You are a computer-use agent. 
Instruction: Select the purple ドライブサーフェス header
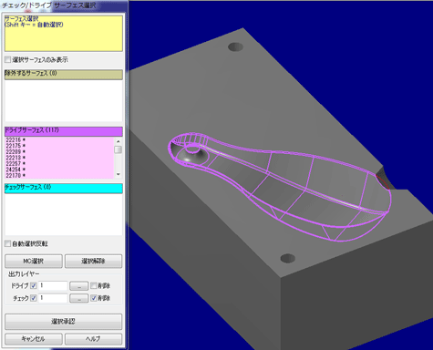pos(64,131)
